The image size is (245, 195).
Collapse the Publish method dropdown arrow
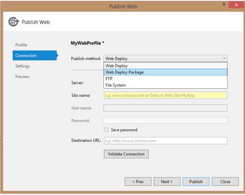[x=225, y=58]
